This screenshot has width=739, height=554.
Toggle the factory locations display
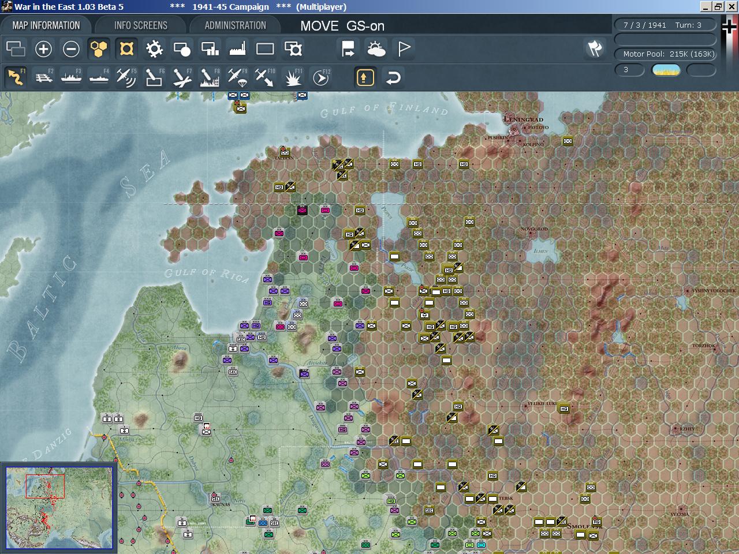[x=237, y=49]
